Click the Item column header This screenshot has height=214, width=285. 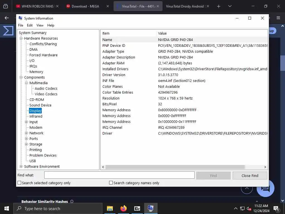coord(129,33)
